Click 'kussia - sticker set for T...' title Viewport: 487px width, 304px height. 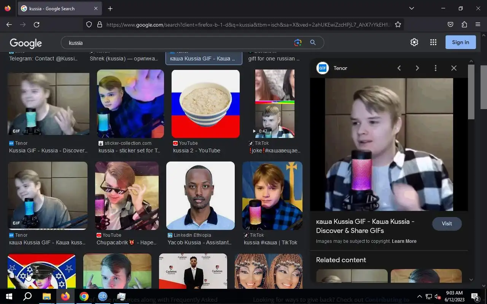129,150
